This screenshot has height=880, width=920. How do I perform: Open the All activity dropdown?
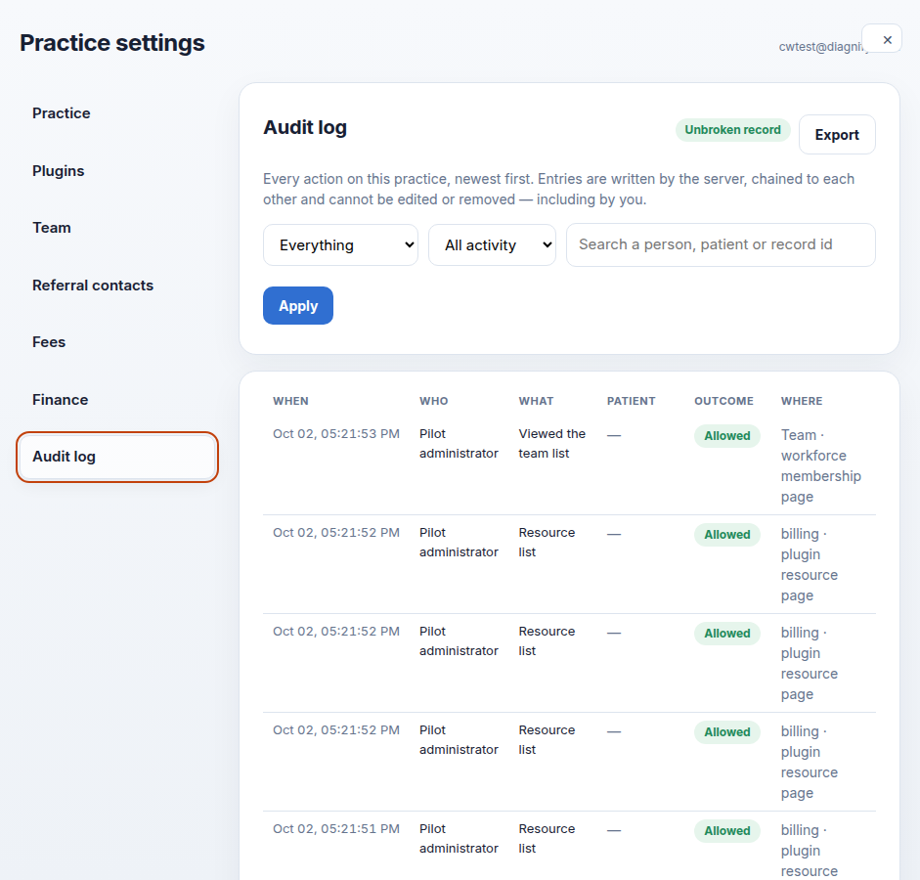[x=492, y=244]
